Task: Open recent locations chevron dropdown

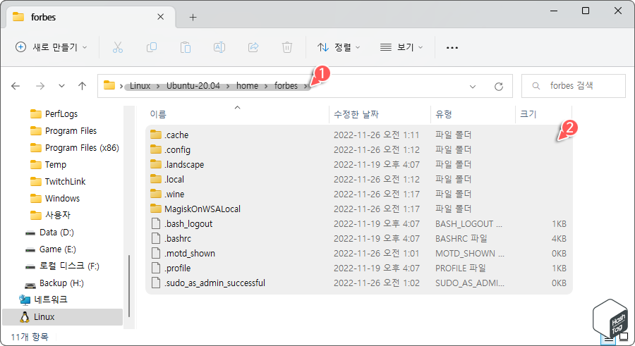Action: pos(61,86)
